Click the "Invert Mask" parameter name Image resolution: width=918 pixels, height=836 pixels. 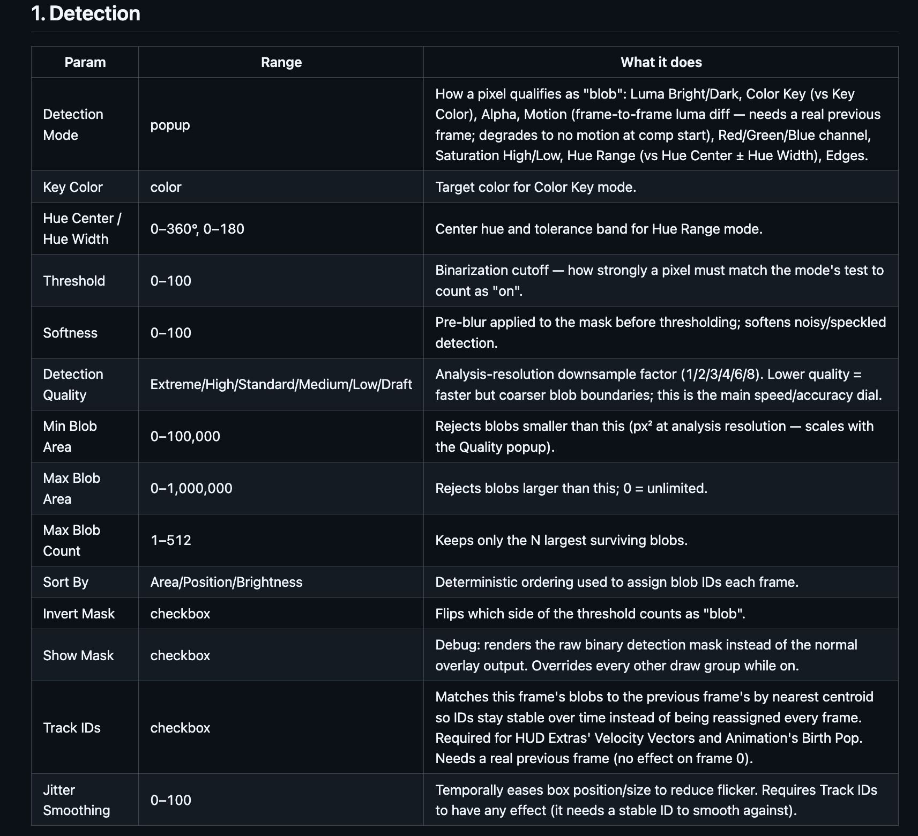[79, 614]
